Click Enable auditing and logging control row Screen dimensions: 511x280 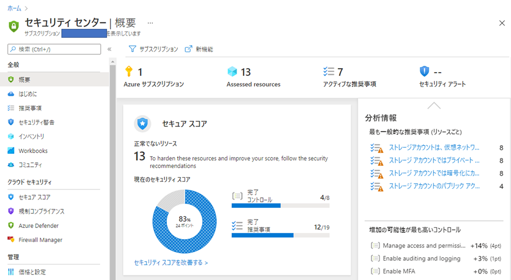[x=436, y=259]
